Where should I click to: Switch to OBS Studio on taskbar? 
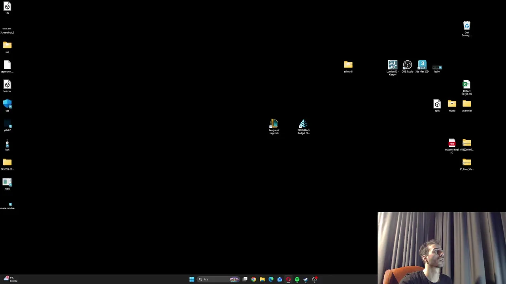tap(315, 279)
